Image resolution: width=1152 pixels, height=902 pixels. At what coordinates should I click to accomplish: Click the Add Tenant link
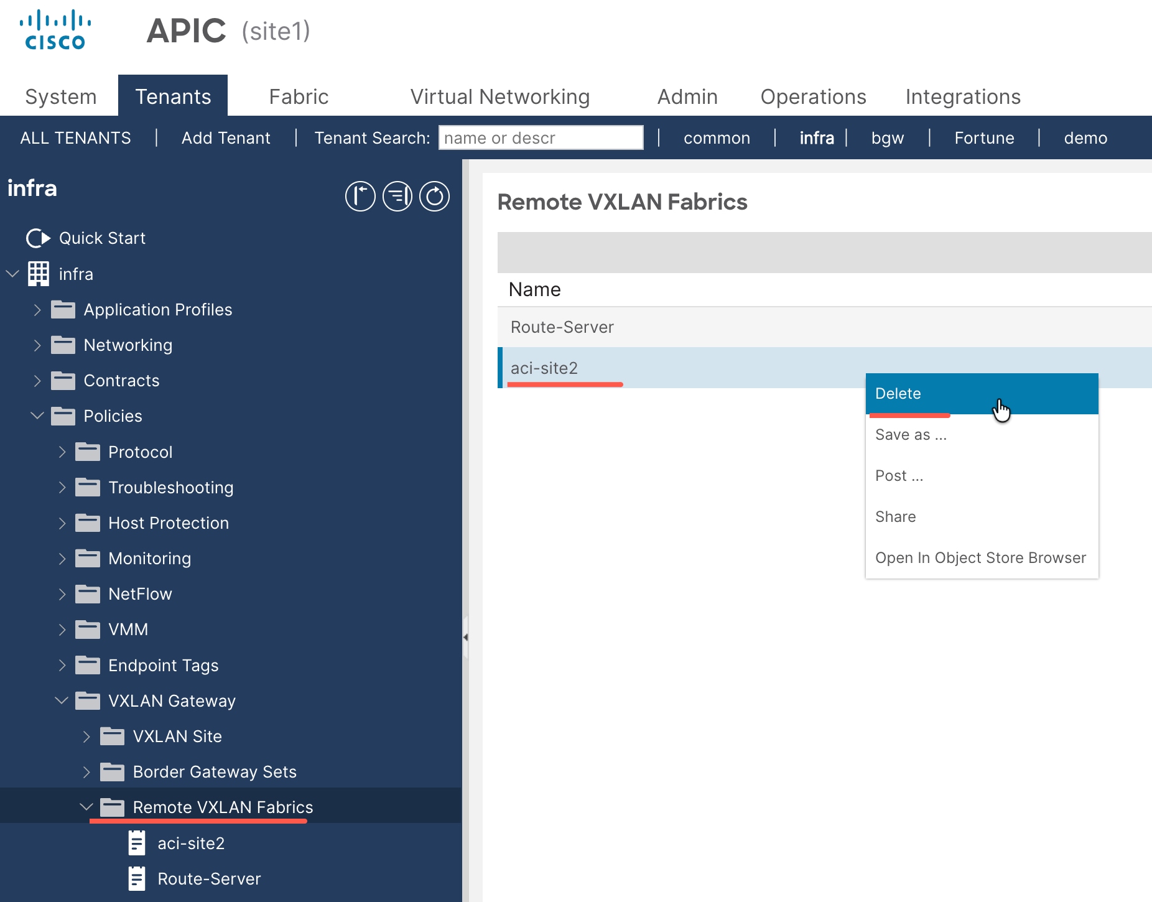point(226,137)
